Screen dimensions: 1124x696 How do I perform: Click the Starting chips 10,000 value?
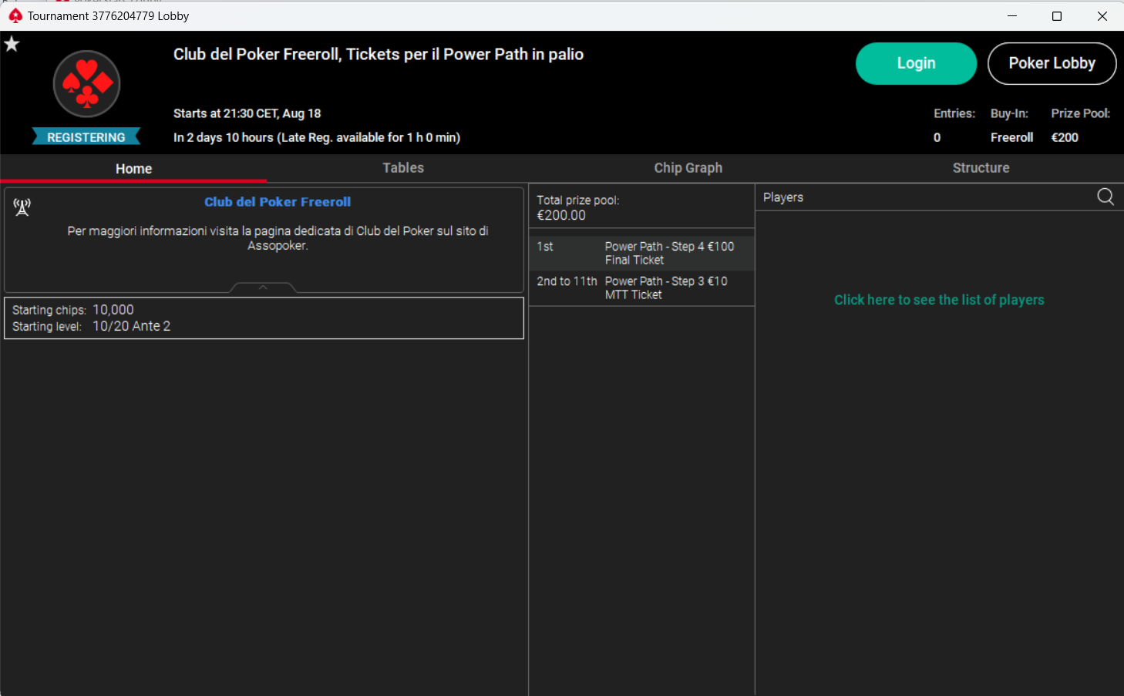point(113,310)
